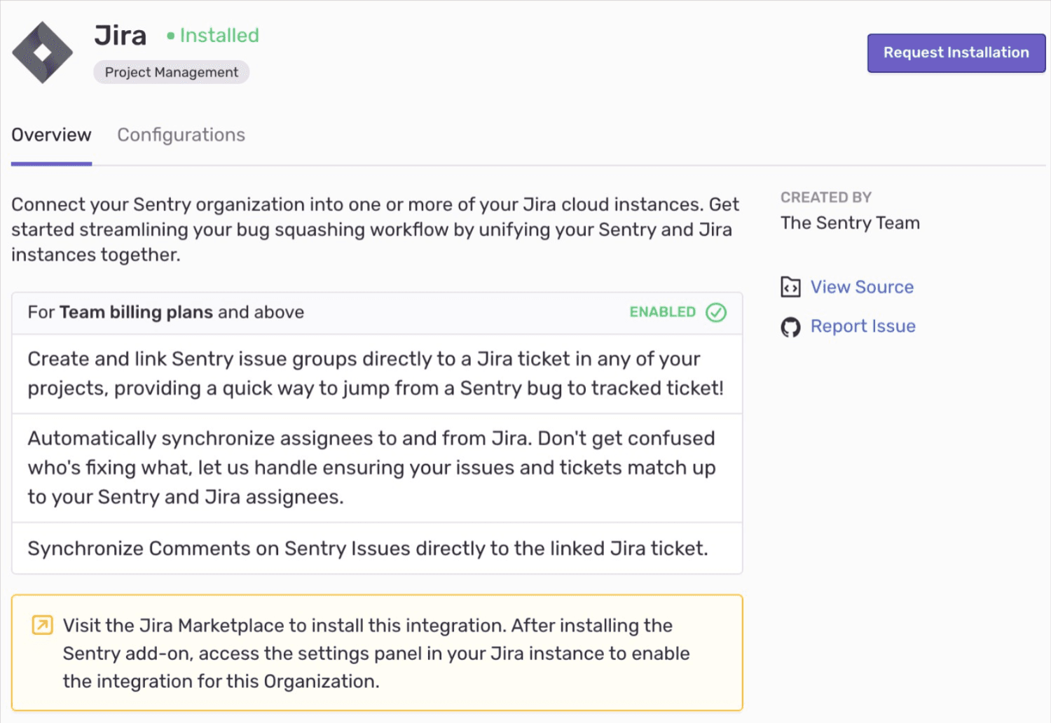Screen dimensions: 1051x723
Task: Click the yellow external link arrow icon
Action: (x=42, y=624)
